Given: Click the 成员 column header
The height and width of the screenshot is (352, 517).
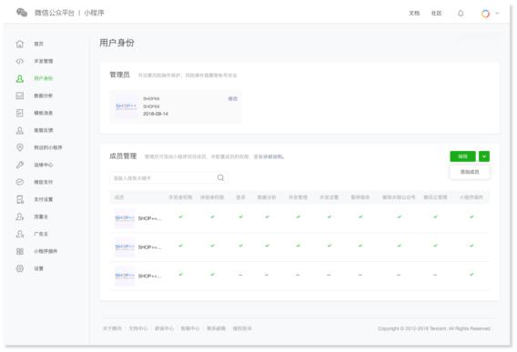Looking at the screenshot, I should click(x=119, y=197).
